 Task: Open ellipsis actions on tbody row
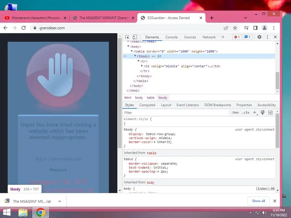coord(125,56)
